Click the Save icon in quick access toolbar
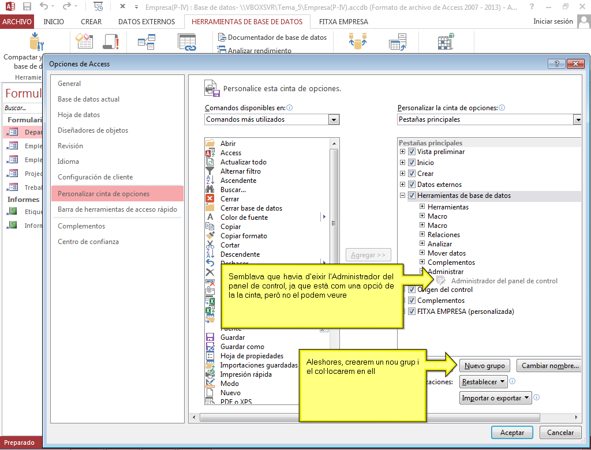This screenshot has width=591, height=450. pyautogui.click(x=27, y=6)
